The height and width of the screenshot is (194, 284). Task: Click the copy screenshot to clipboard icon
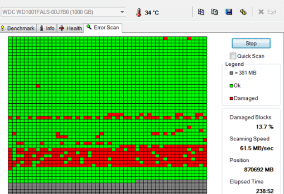[x=214, y=12]
